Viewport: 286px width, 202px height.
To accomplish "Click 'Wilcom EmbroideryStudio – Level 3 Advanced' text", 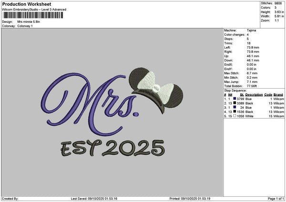I will 34,10.
